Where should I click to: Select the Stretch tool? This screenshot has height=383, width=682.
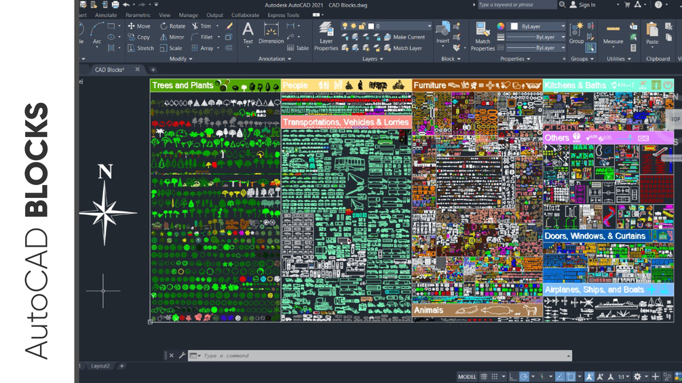pyautogui.click(x=140, y=48)
